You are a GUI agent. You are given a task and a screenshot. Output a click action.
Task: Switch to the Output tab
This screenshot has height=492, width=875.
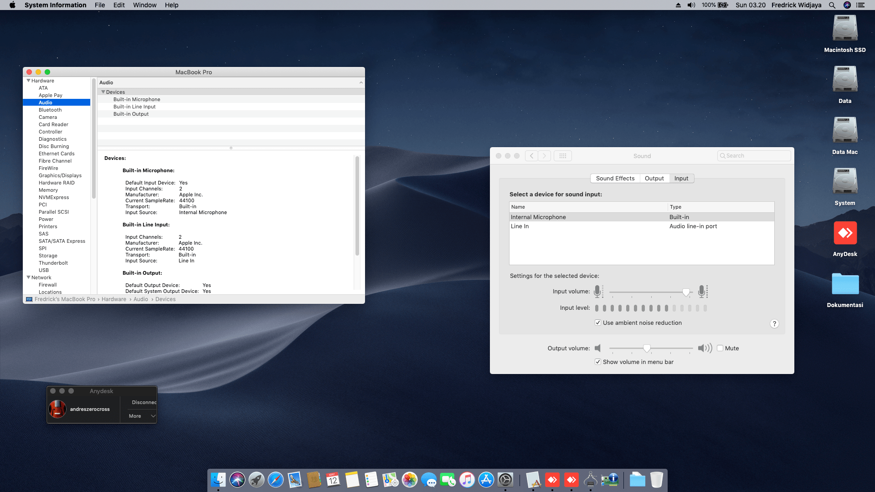[x=654, y=178]
